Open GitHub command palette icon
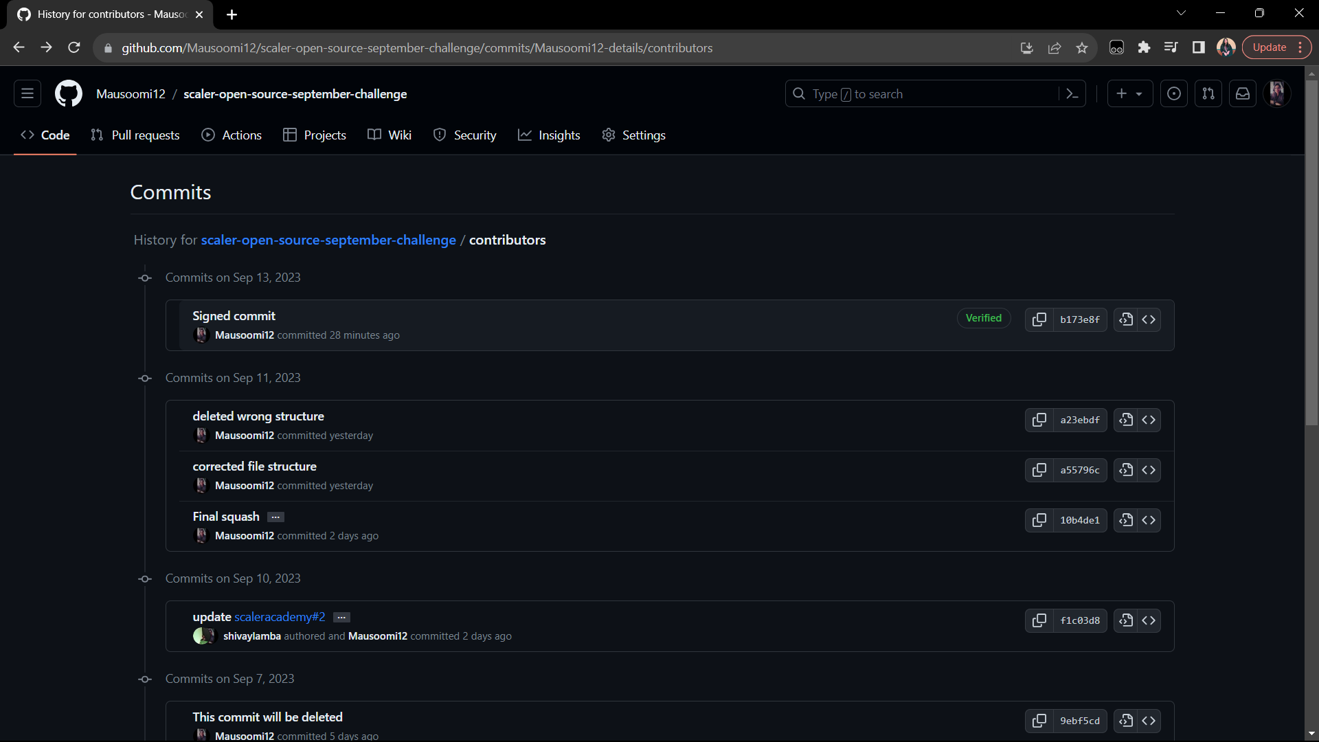Screen dimensions: 1319x742 [x=1072, y=94]
